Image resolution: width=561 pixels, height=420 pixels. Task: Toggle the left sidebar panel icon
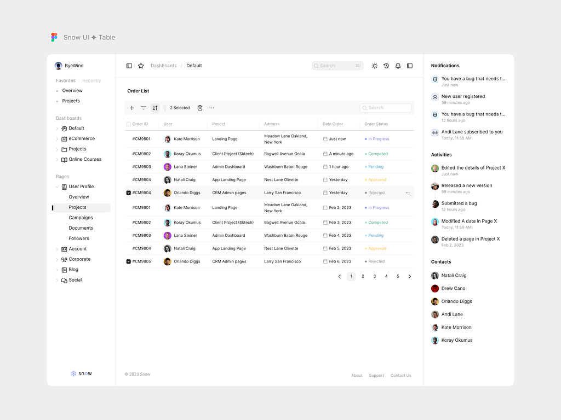point(129,66)
